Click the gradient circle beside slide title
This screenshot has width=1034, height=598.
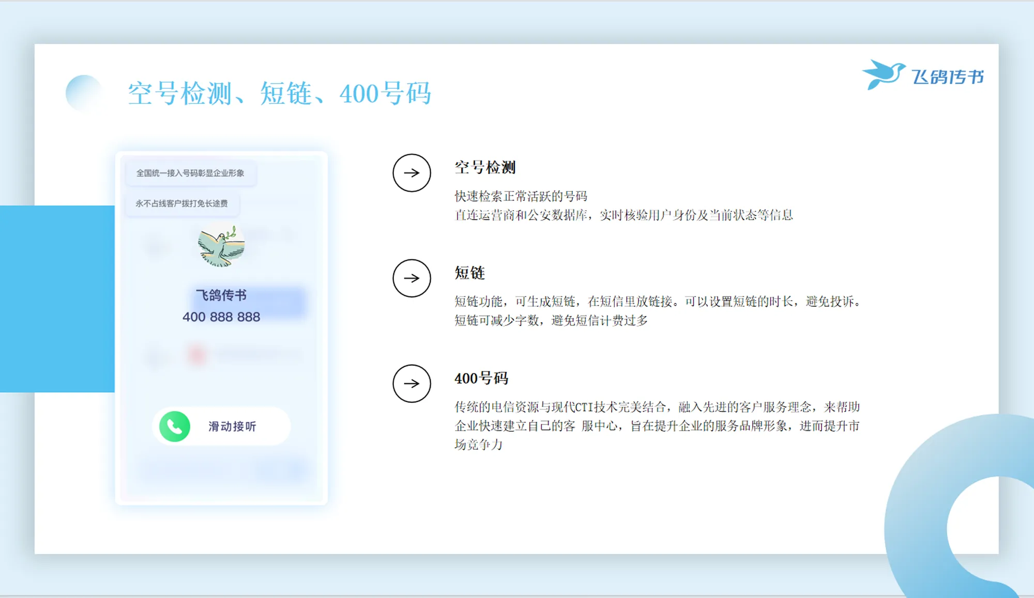[84, 93]
